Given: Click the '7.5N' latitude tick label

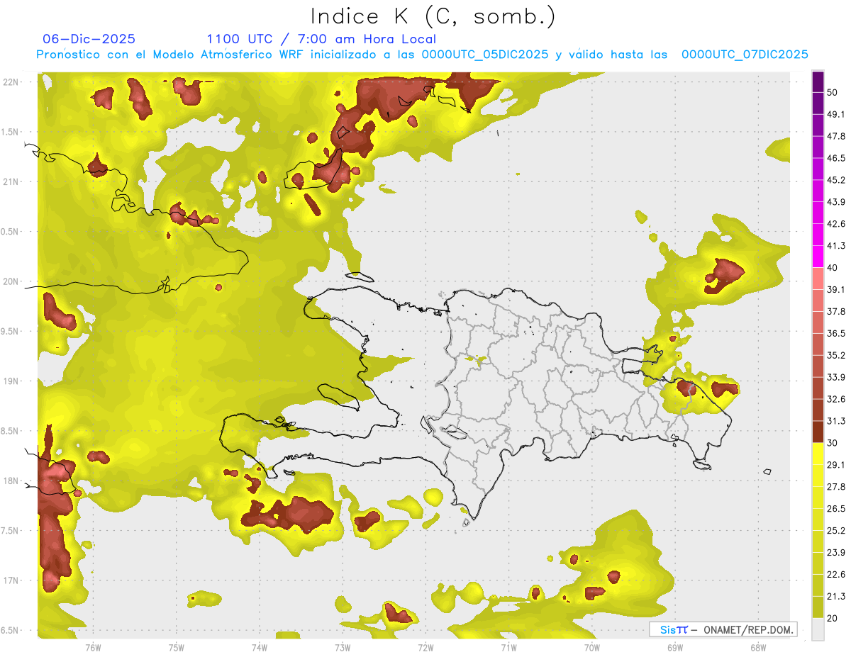Looking at the screenshot, I should [11, 531].
